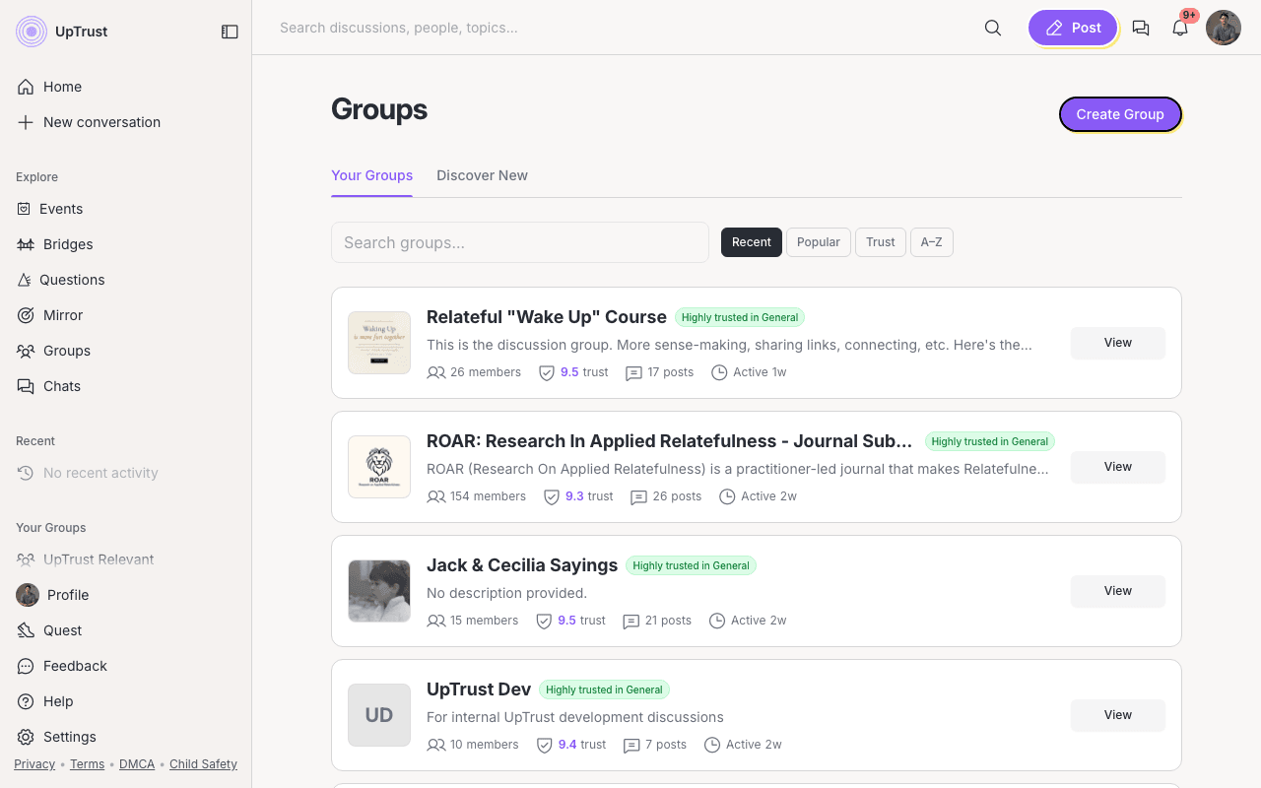Image resolution: width=1261 pixels, height=788 pixels.
Task: Click the Mirror target icon
Action: 26,315
